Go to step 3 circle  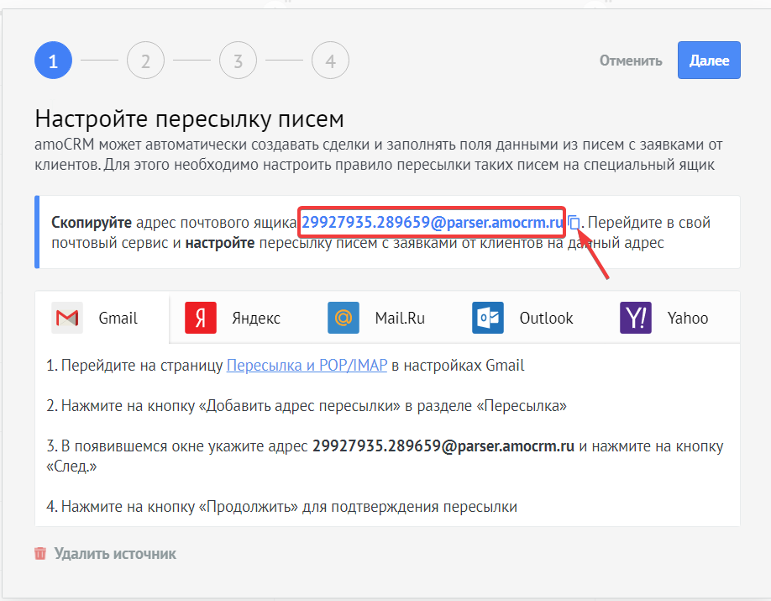click(x=238, y=61)
